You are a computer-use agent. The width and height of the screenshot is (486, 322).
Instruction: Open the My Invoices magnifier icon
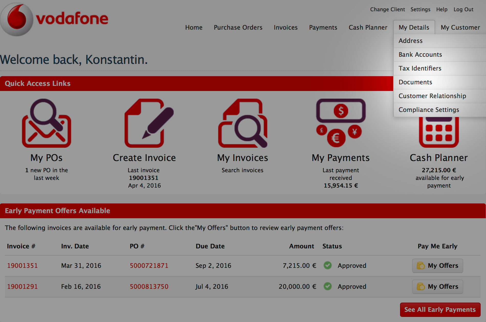242,123
